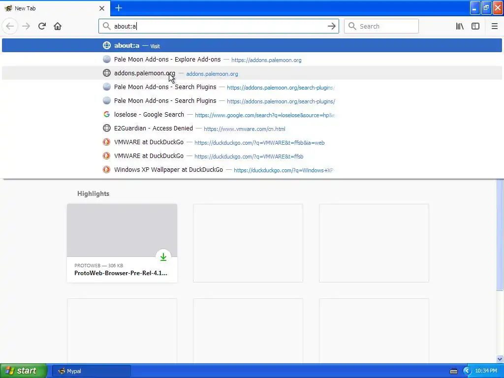This screenshot has height=378, width=504.
Task: Click the 10:34 PM taskbar clock
Action: [486, 371]
